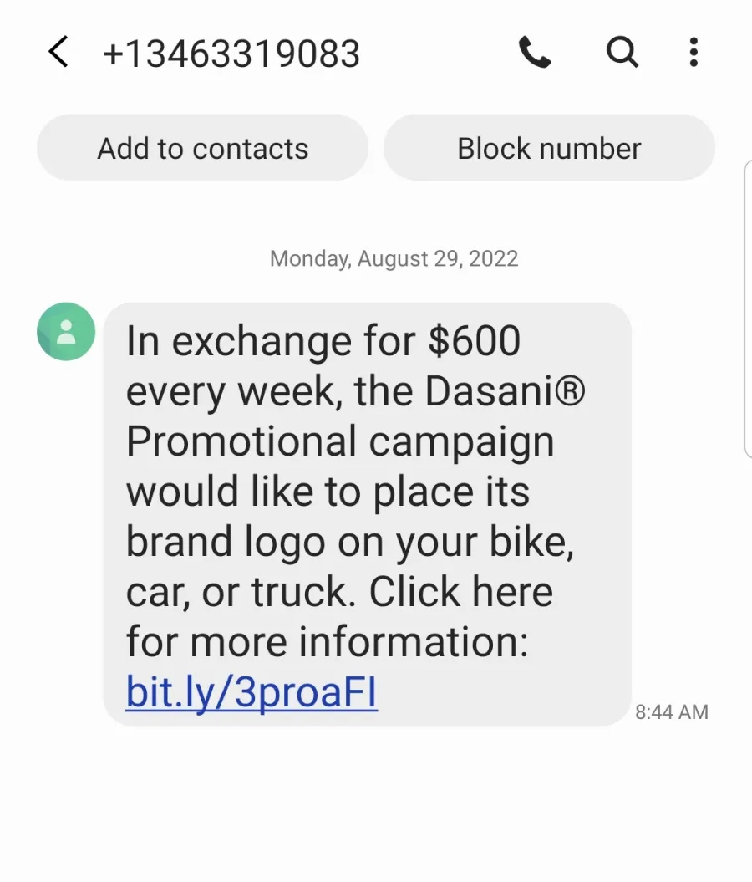752x882 pixels.
Task: Select the Add to contacts button
Action: coord(203,148)
